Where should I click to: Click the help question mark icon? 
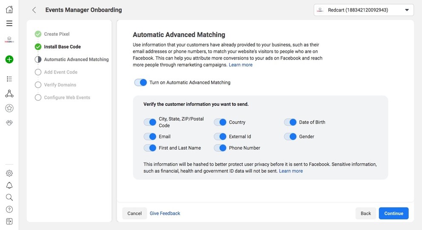(x=9, y=209)
